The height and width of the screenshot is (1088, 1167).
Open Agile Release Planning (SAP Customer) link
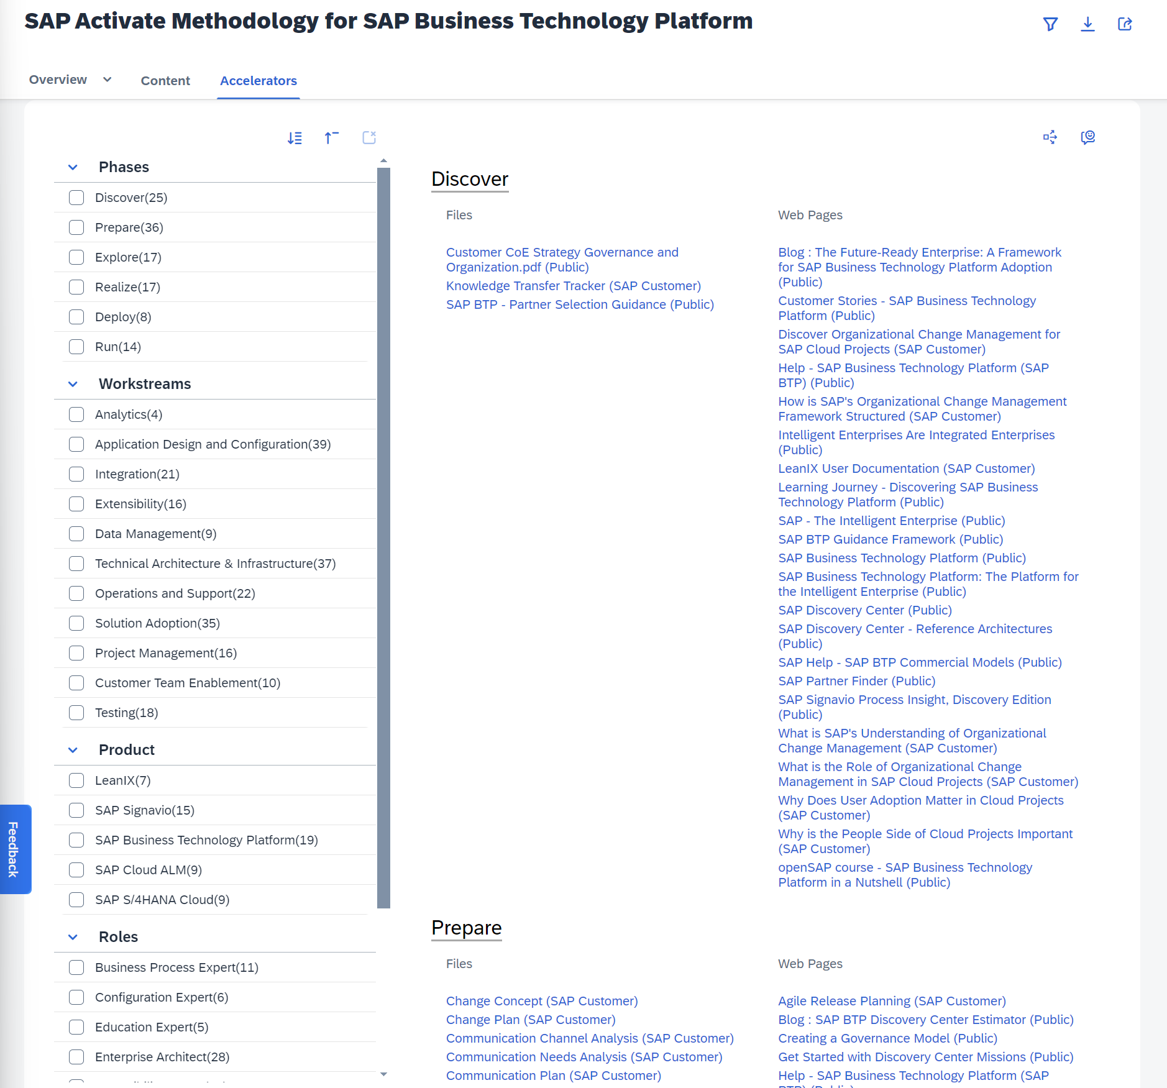[x=892, y=1001]
